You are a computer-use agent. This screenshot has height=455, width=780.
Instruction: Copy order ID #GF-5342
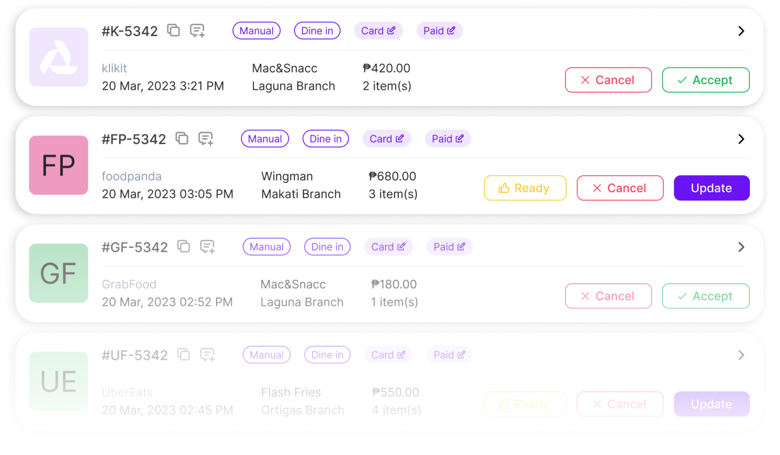pos(184,247)
